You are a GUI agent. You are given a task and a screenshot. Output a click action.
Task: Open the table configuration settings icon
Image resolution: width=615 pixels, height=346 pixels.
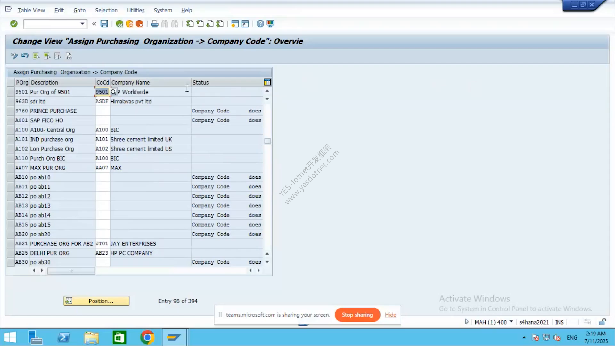coord(267,82)
